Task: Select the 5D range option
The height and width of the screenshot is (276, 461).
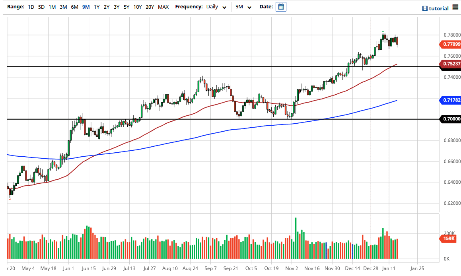Action: [x=41, y=7]
